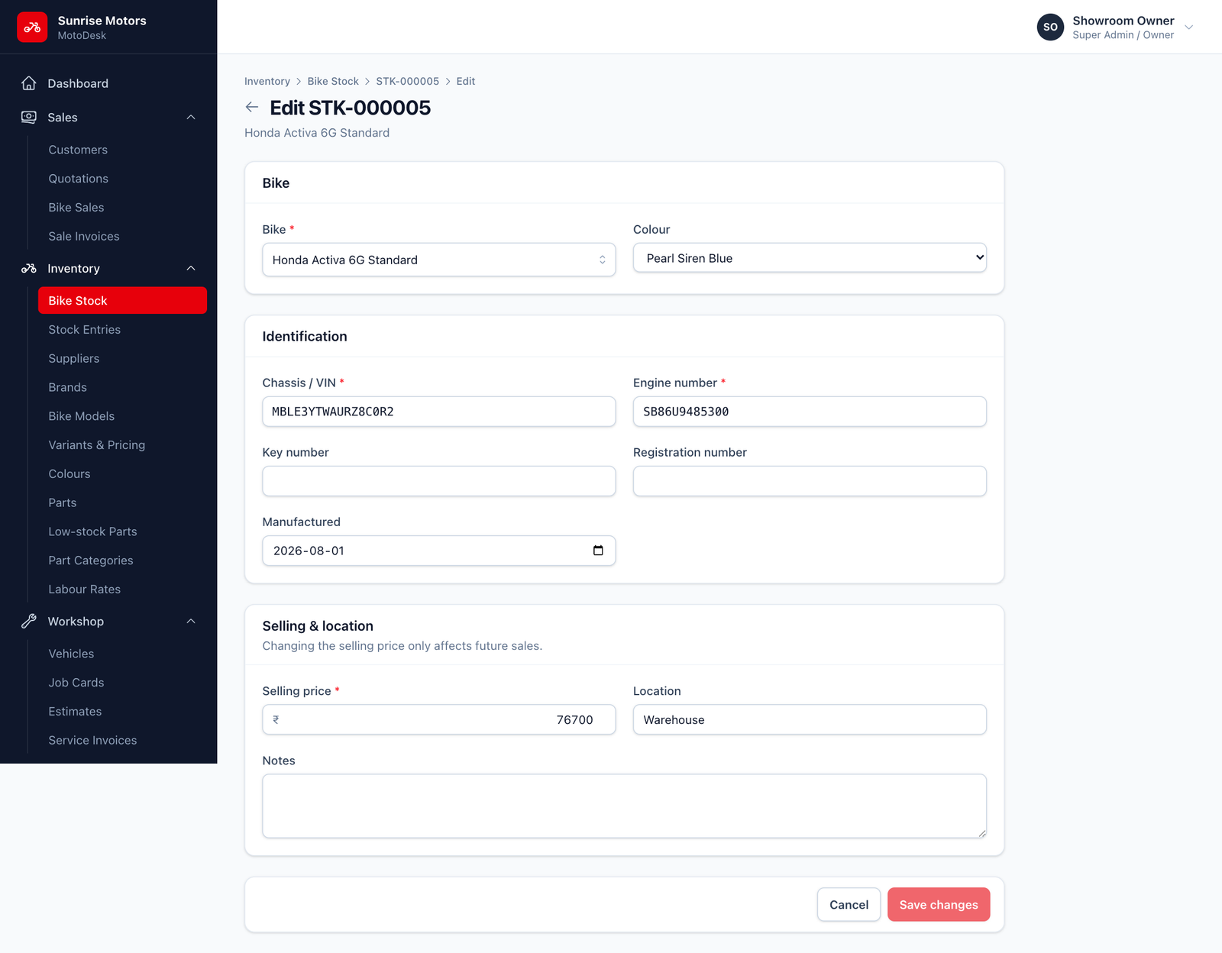
Task: Click the Workshop wrench icon
Action: tap(29, 621)
